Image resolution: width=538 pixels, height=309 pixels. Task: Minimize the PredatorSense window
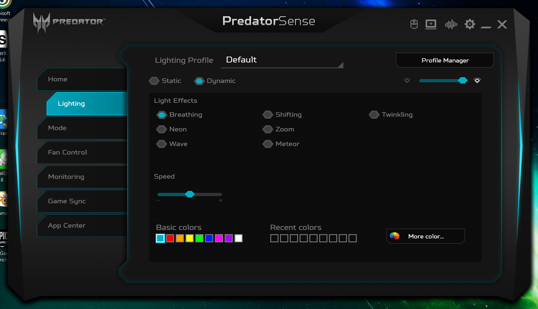pyautogui.click(x=486, y=27)
